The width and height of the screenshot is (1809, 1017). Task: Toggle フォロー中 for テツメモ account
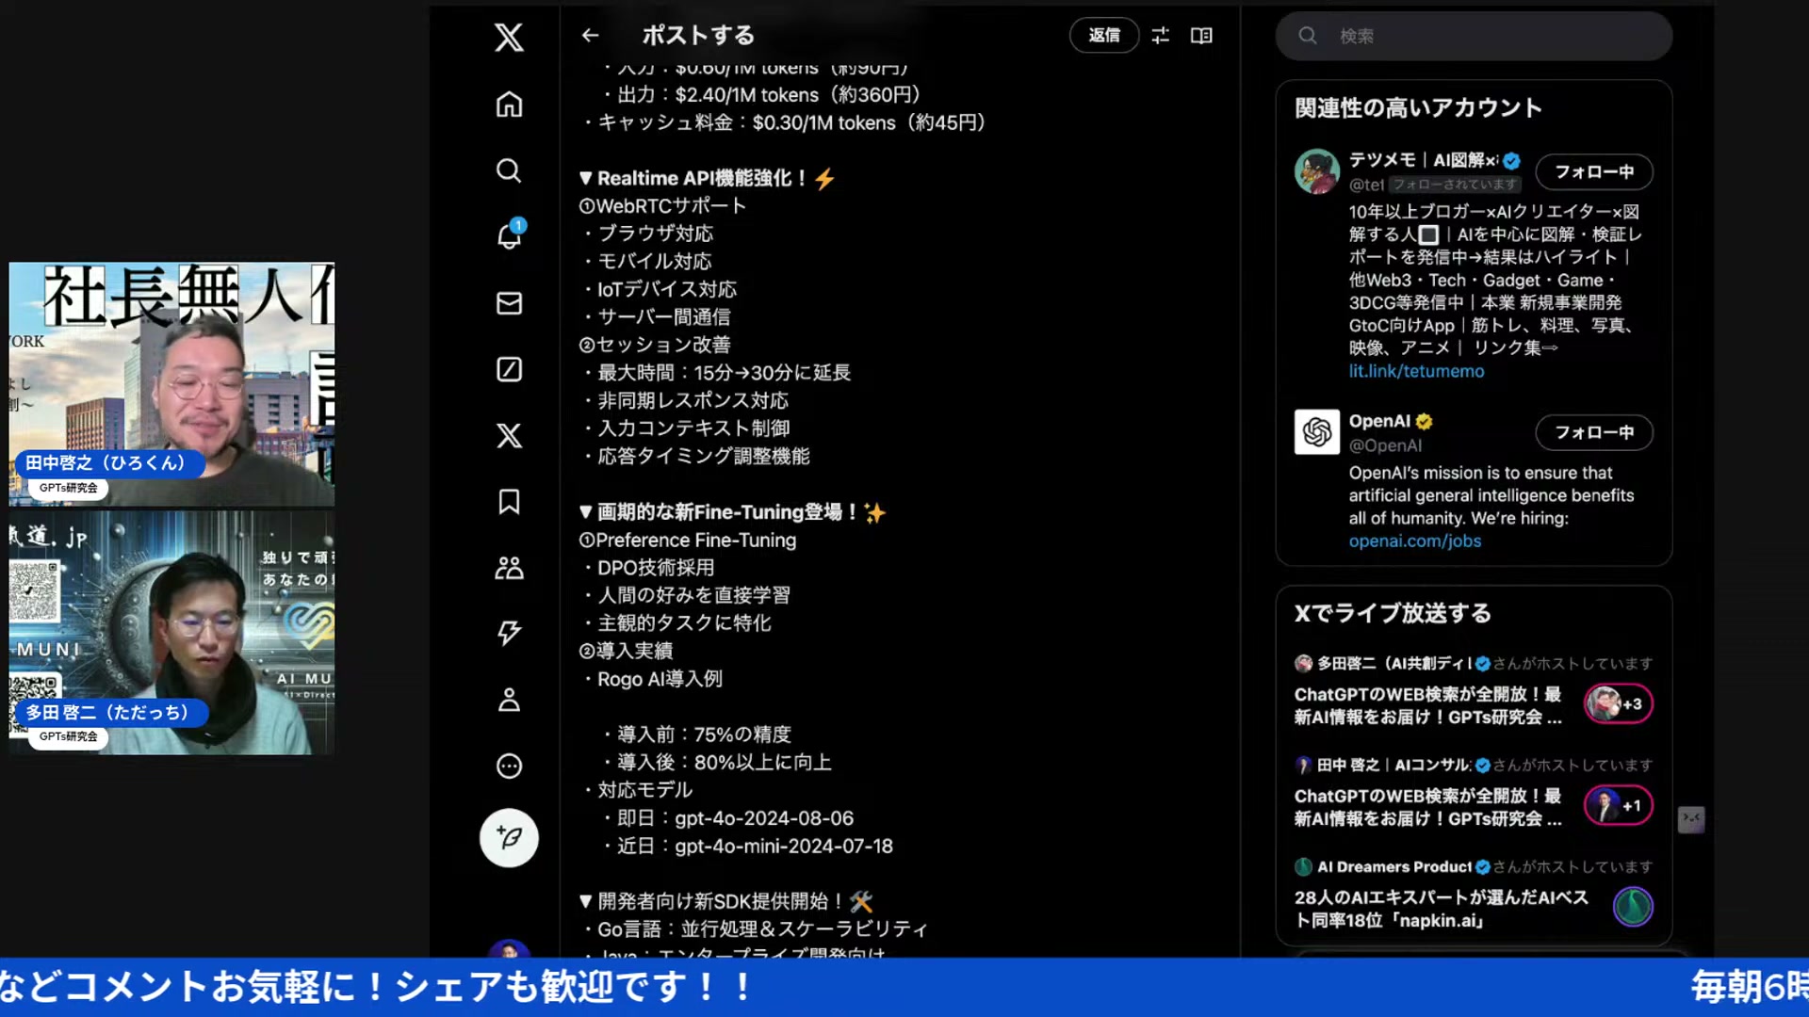1594,171
